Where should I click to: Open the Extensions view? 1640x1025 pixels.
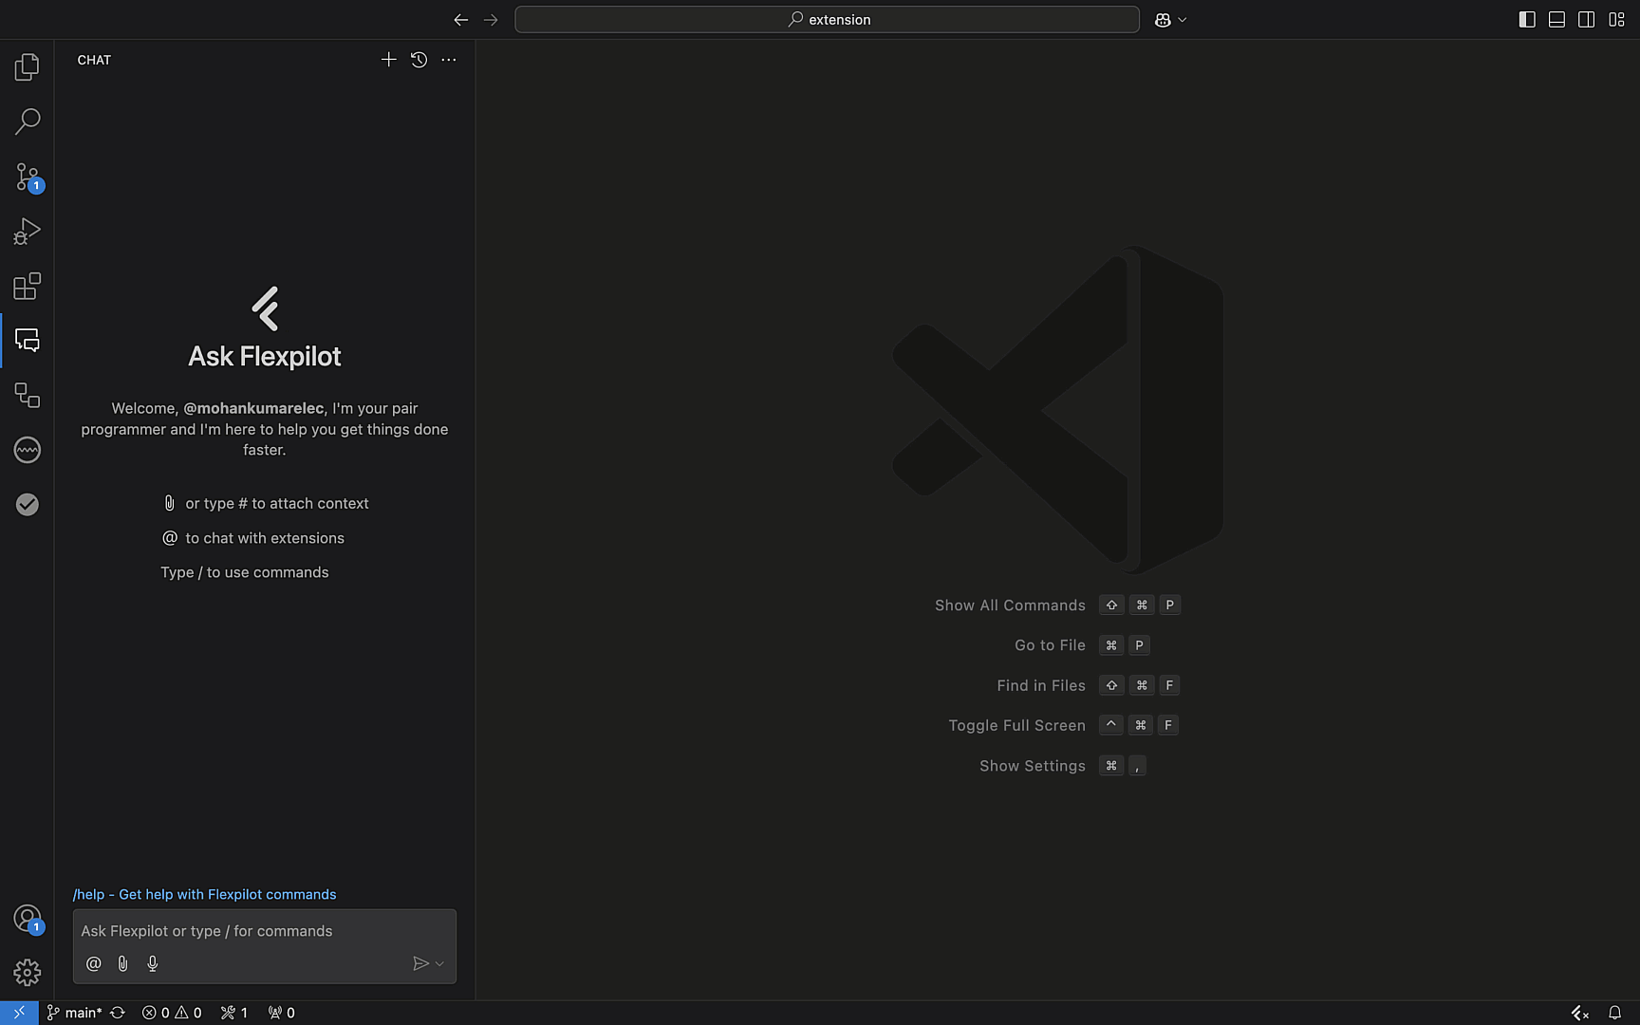[27, 286]
